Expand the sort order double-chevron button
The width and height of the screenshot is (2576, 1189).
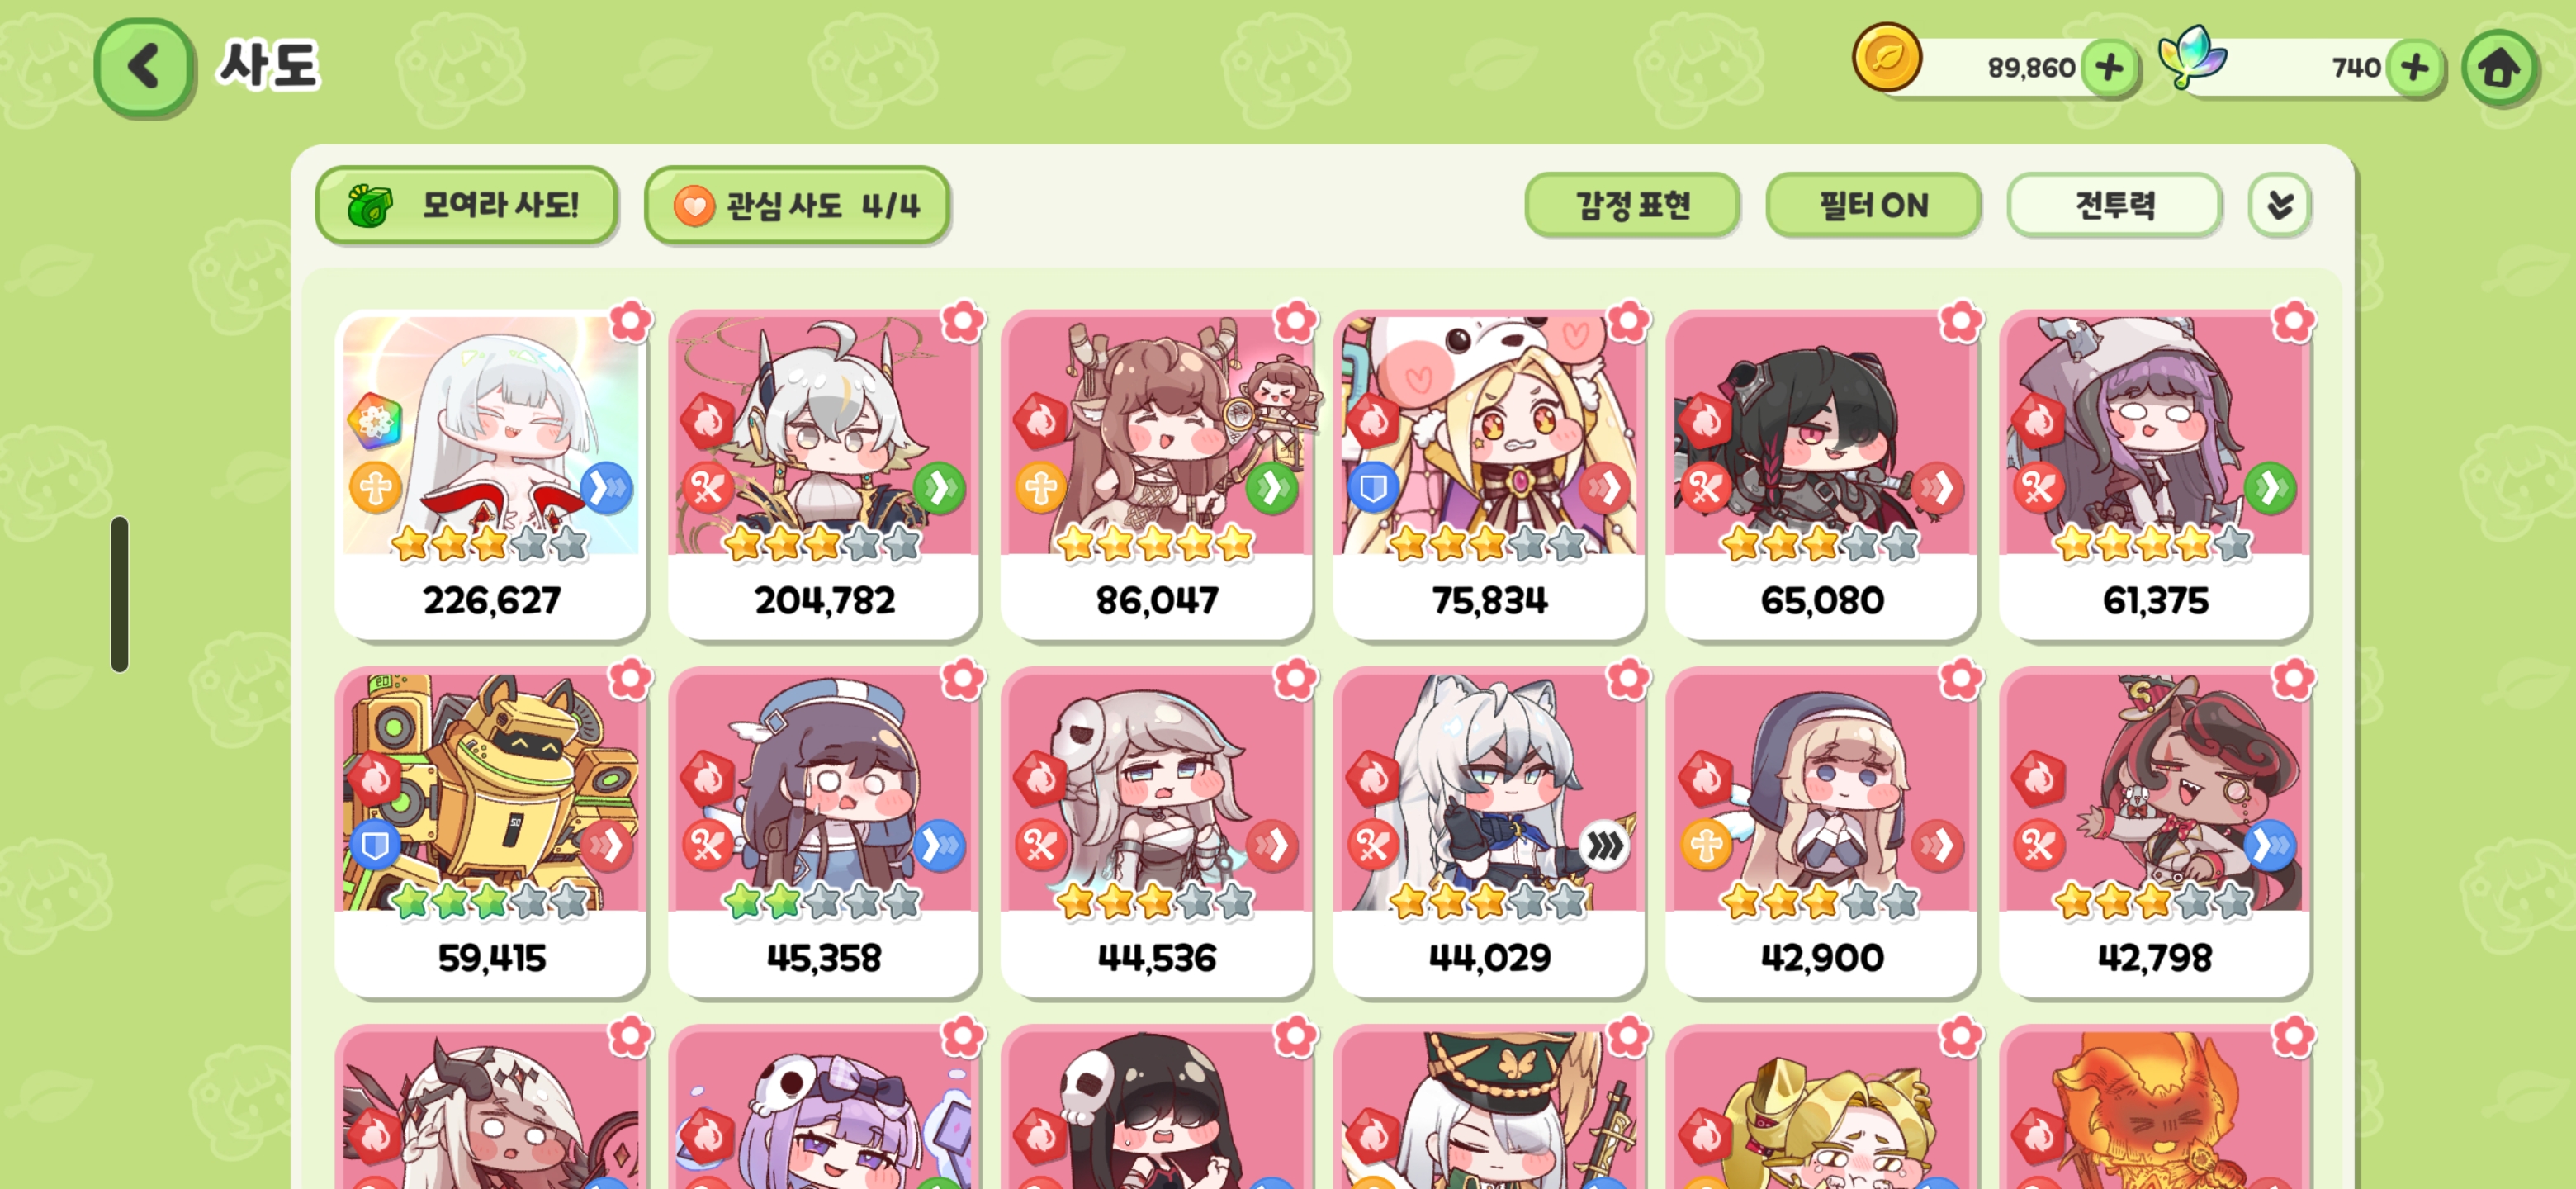click(2279, 205)
